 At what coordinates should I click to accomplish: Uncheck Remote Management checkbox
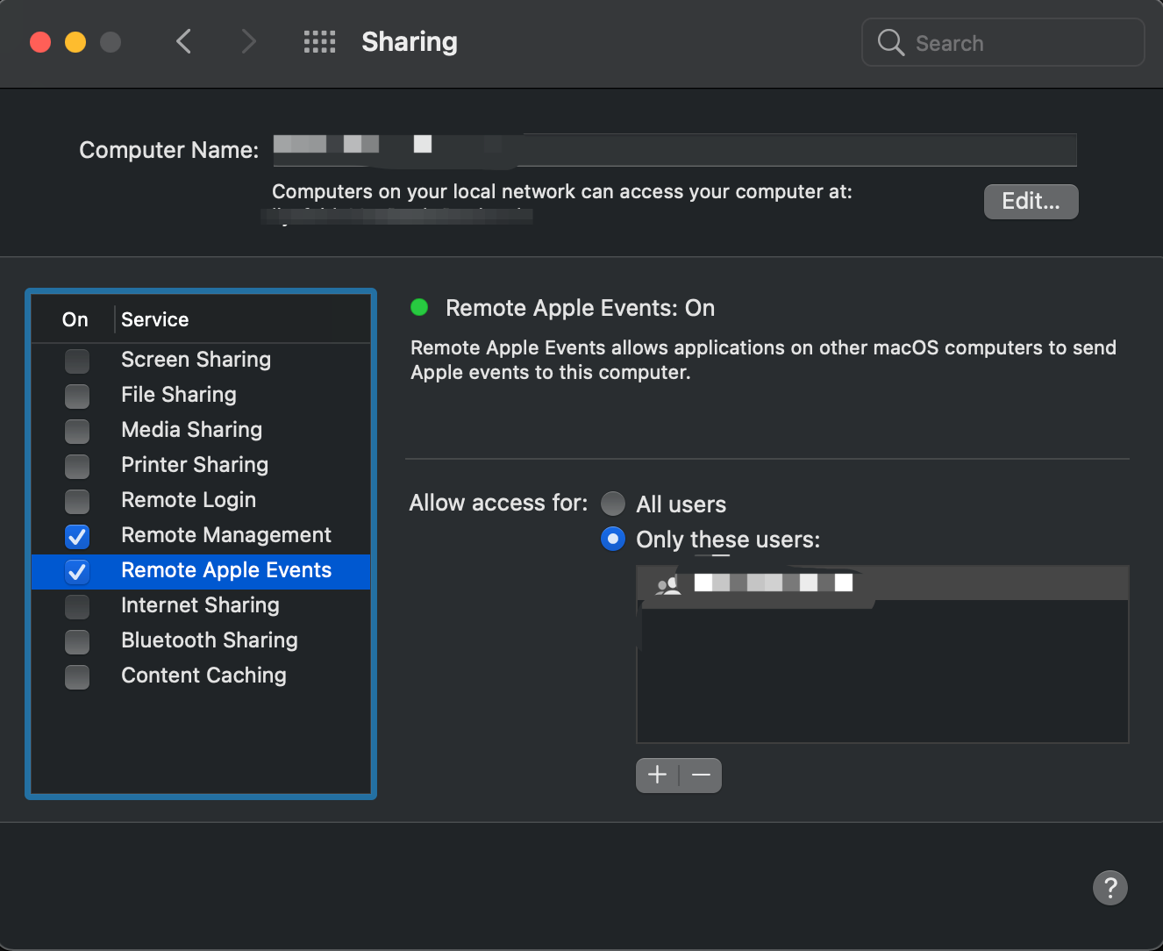point(77,536)
